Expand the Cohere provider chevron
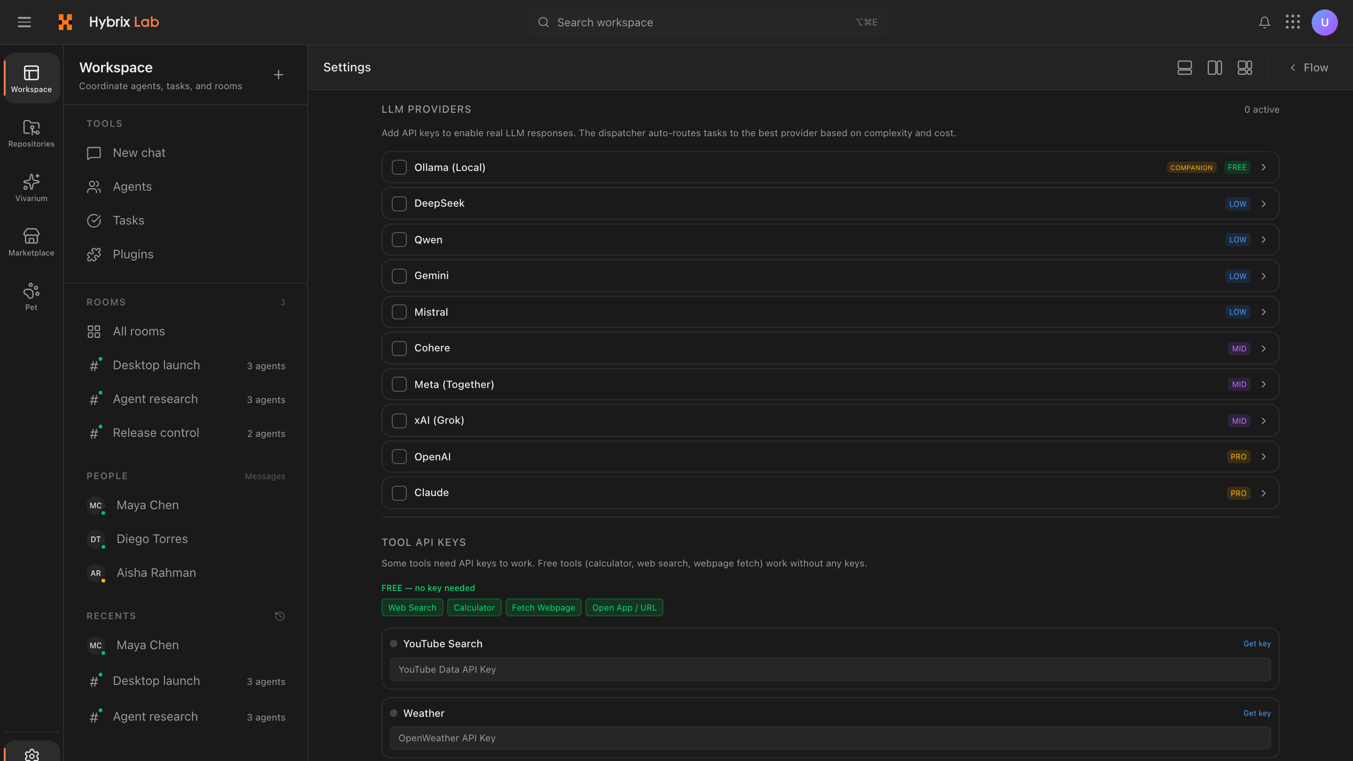Viewport: 1353px width, 761px height. (x=1264, y=349)
